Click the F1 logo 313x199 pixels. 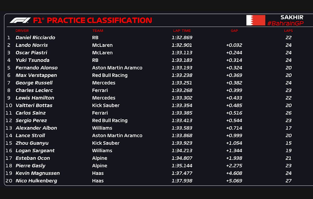click(x=20, y=20)
